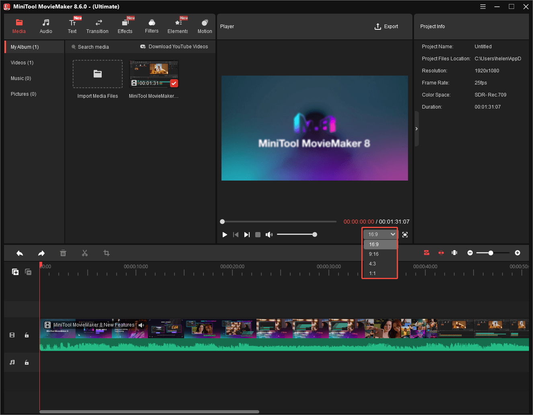This screenshot has height=415, width=533.
Task: Click the Search media field
Action: [x=93, y=47]
